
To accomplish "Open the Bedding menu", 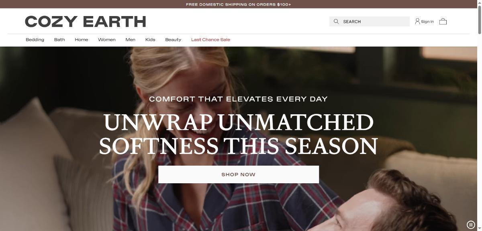I will point(35,40).
